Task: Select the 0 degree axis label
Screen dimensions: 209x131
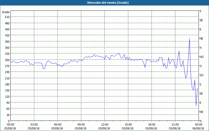Action: [9, 121]
